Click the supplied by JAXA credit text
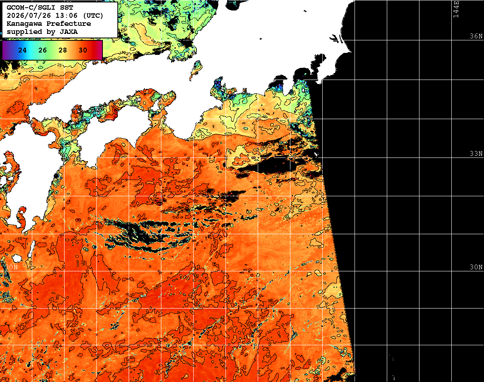The image size is (484, 382). (42, 31)
